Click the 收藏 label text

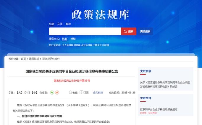tap(75, 93)
